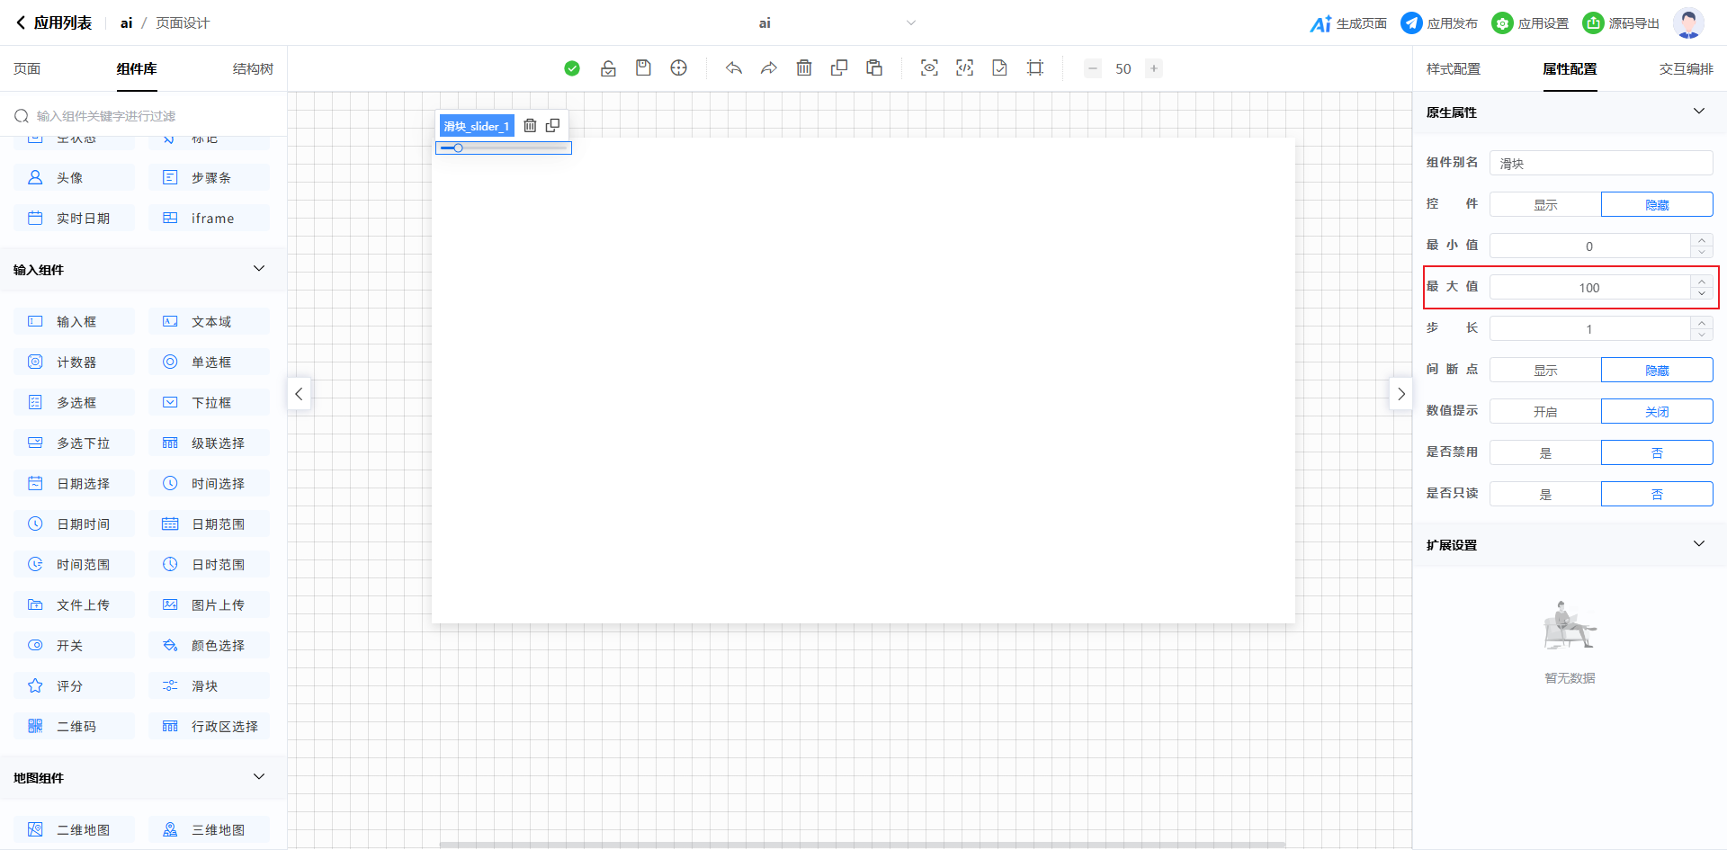Click the save disk icon
This screenshot has width=1727, height=850.
pos(643,68)
